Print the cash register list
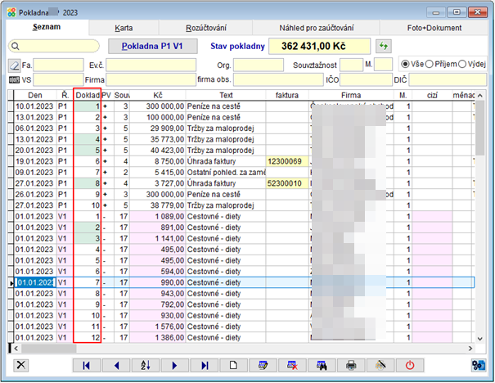 [351, 365]
